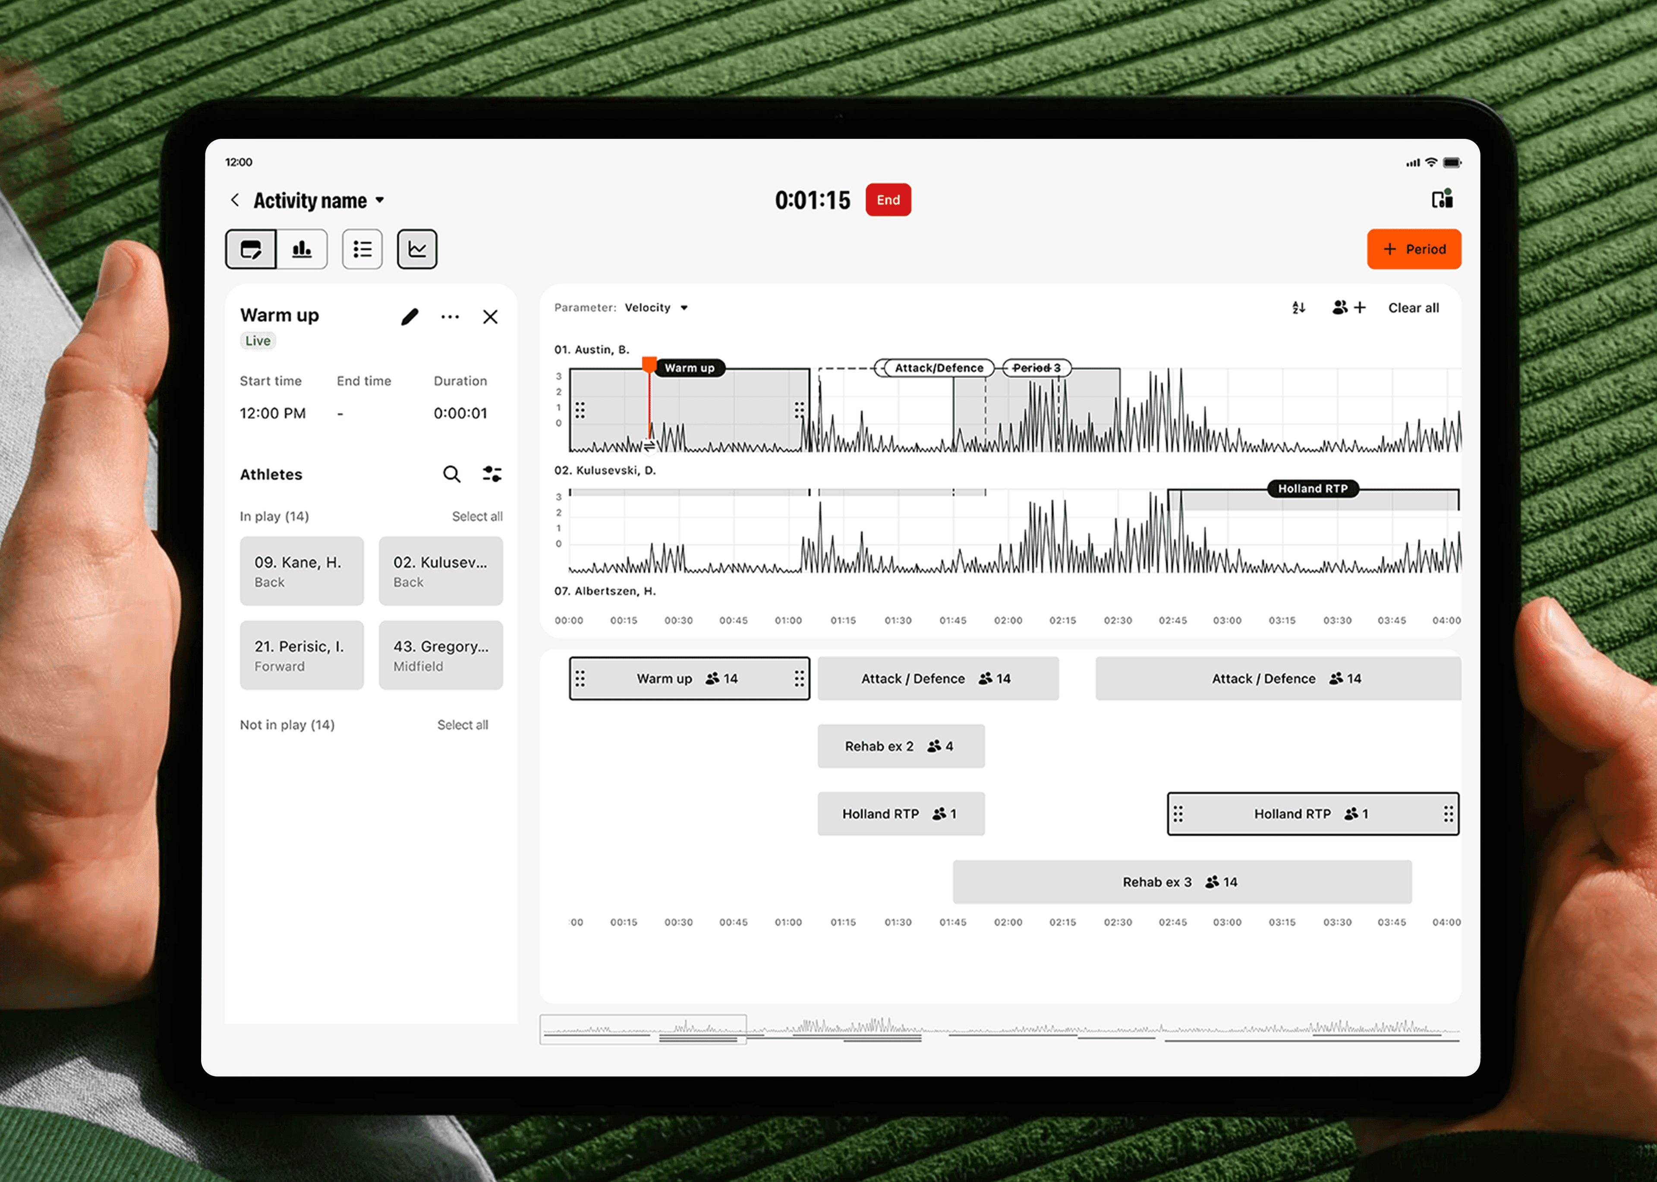Image resolution: width=1657 pixels, height=1182 pixels.
Task: Select all Not in play athletes
Action: [462, 725]
